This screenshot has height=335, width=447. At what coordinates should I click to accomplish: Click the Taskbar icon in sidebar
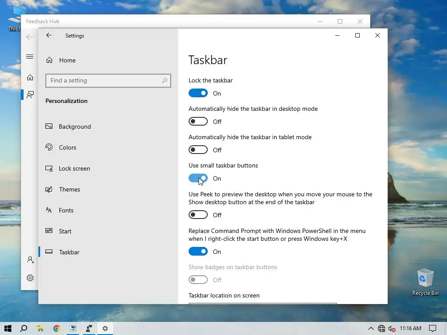click(x=49, y=252)
